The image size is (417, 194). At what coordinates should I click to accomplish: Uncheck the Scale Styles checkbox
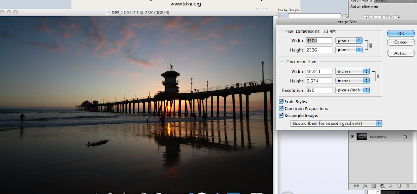281,101
